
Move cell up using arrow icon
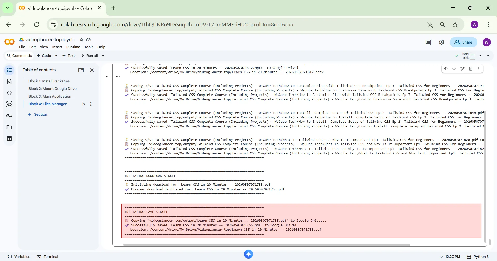(446, 69)
